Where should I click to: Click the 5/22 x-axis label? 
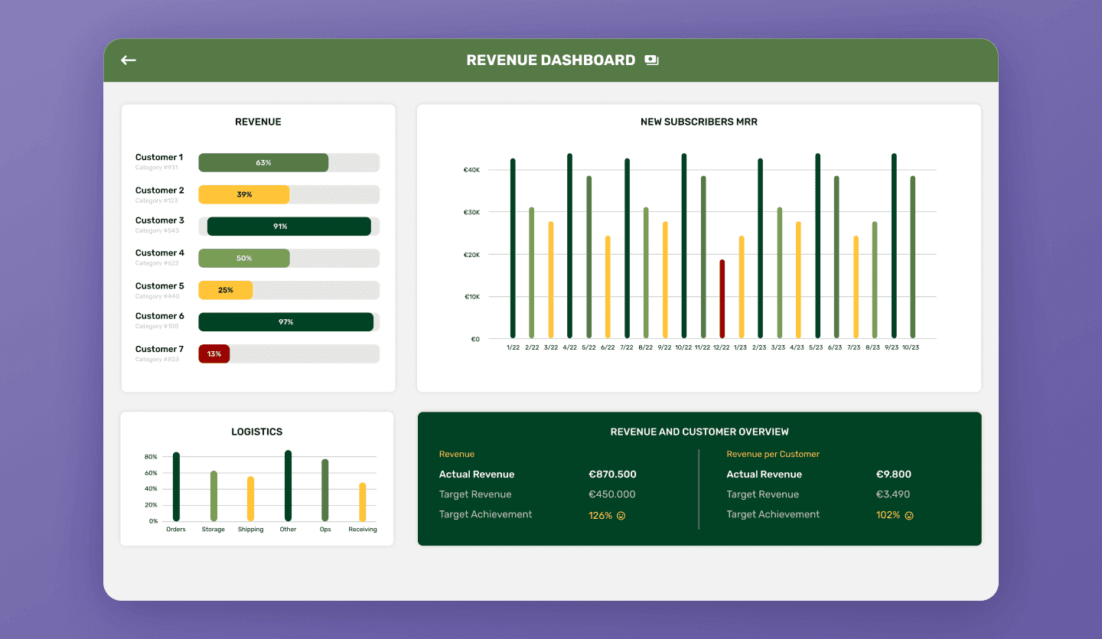click(x=588, y=347)
